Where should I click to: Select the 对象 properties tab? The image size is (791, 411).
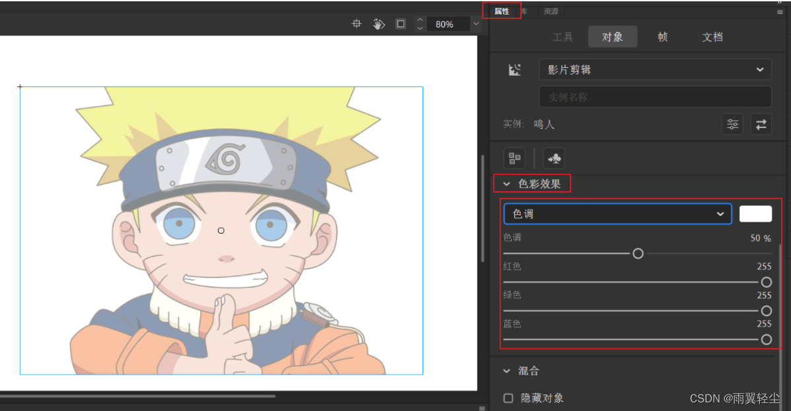[x=613, y=37]
